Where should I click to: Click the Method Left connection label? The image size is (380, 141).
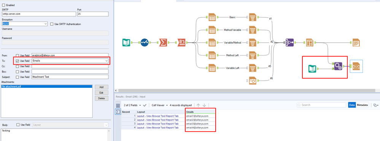232,55
